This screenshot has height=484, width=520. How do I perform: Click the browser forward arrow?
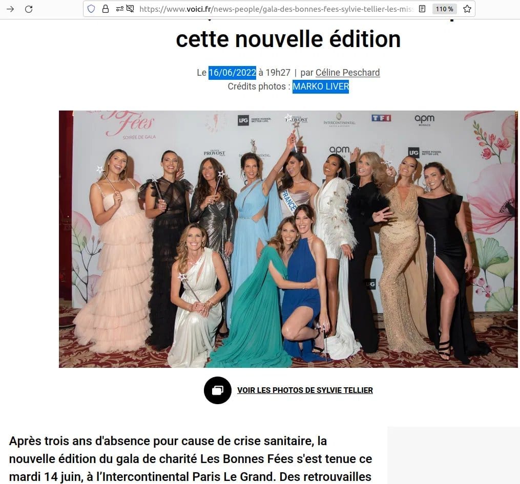(10, 9)
